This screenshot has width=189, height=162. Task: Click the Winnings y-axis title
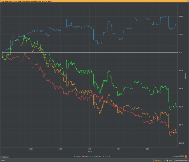point(186,76)
